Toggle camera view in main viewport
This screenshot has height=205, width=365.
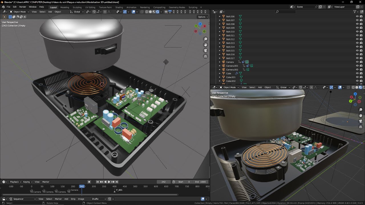205,50
